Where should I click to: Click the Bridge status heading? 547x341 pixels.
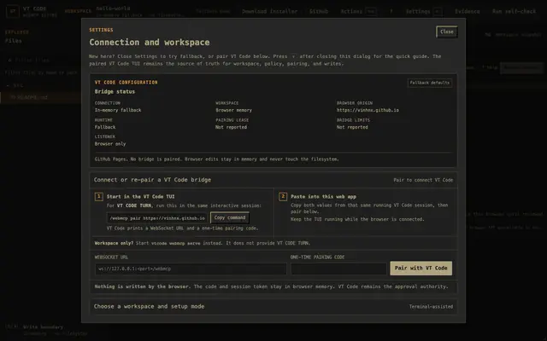pos(115,91)
